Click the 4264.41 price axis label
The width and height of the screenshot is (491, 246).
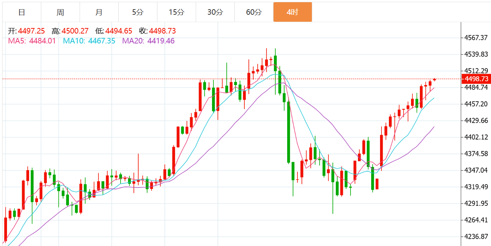click(x=476, y=220)
